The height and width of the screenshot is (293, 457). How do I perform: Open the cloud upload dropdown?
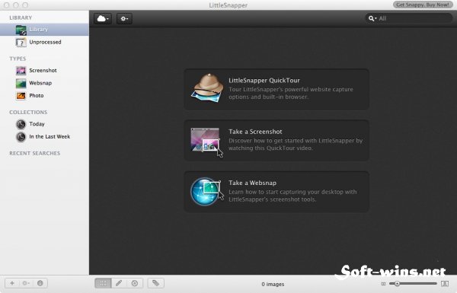(x=103, y=18)
